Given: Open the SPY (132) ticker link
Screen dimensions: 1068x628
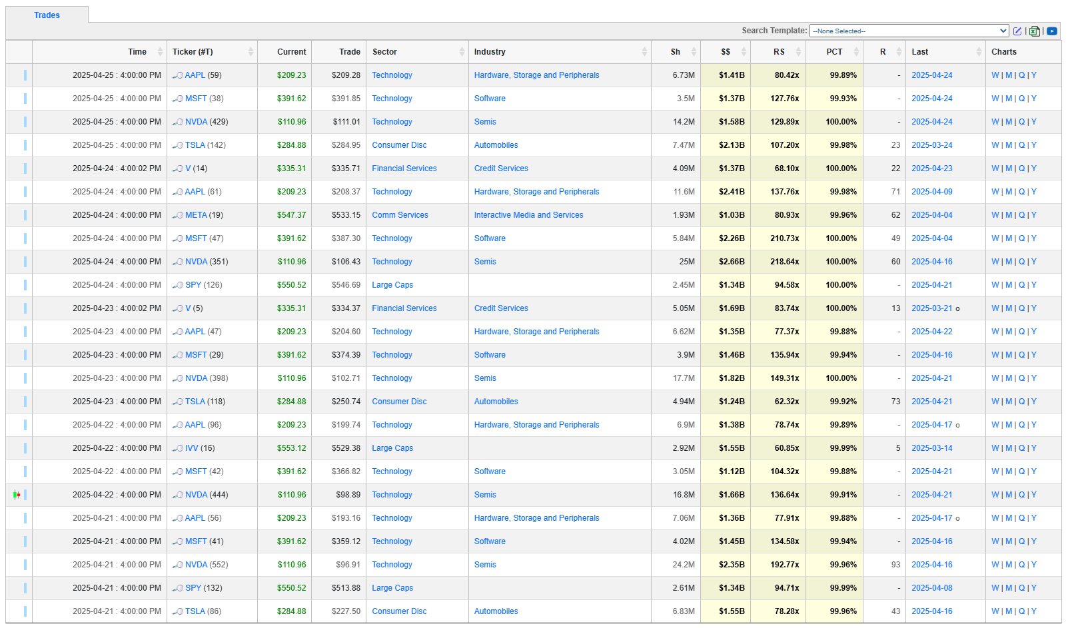Looking at the screenshot, I should tap(193, 588).
